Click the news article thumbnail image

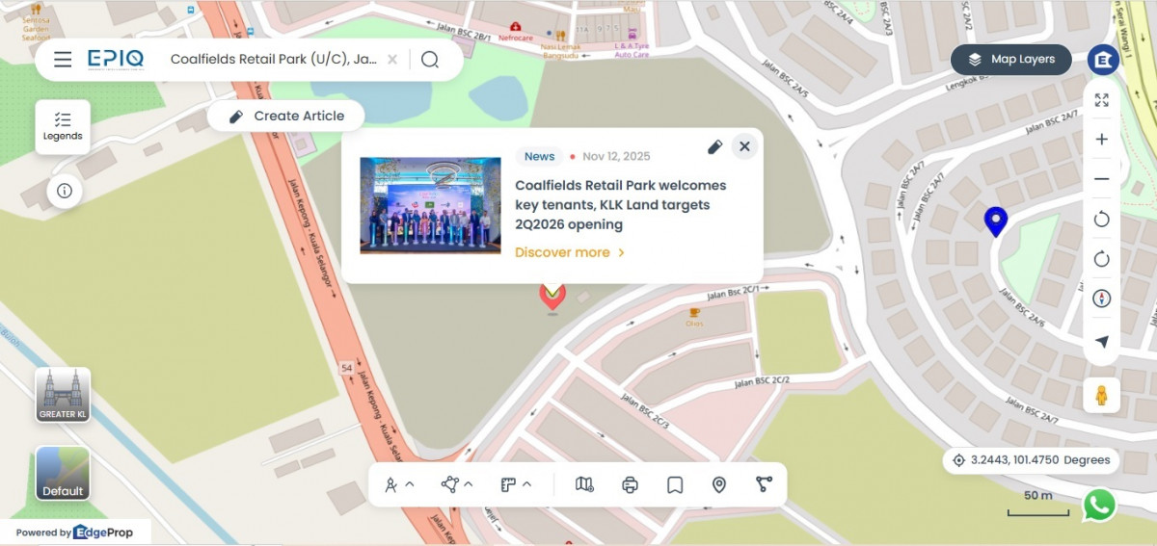(430, 205)
